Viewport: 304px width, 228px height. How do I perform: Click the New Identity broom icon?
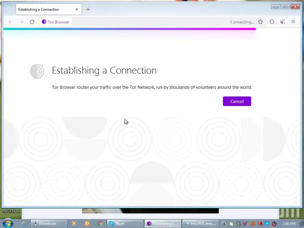[x=283, y=22]
